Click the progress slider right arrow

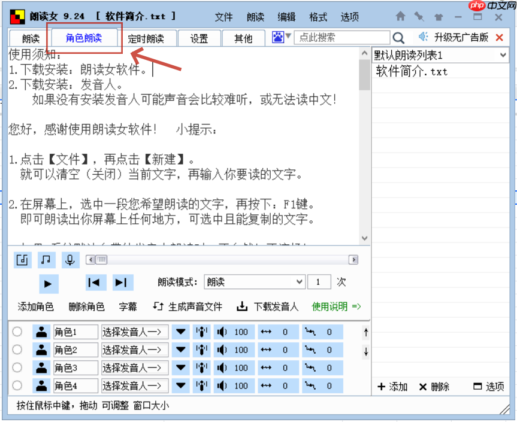(354, 260)
